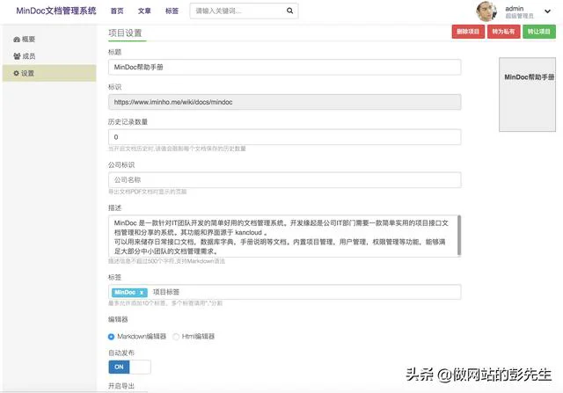This screenshot has height=393, width=563.
Task: Click the green 转让项目 button
Action: click(x=539, y=32)
